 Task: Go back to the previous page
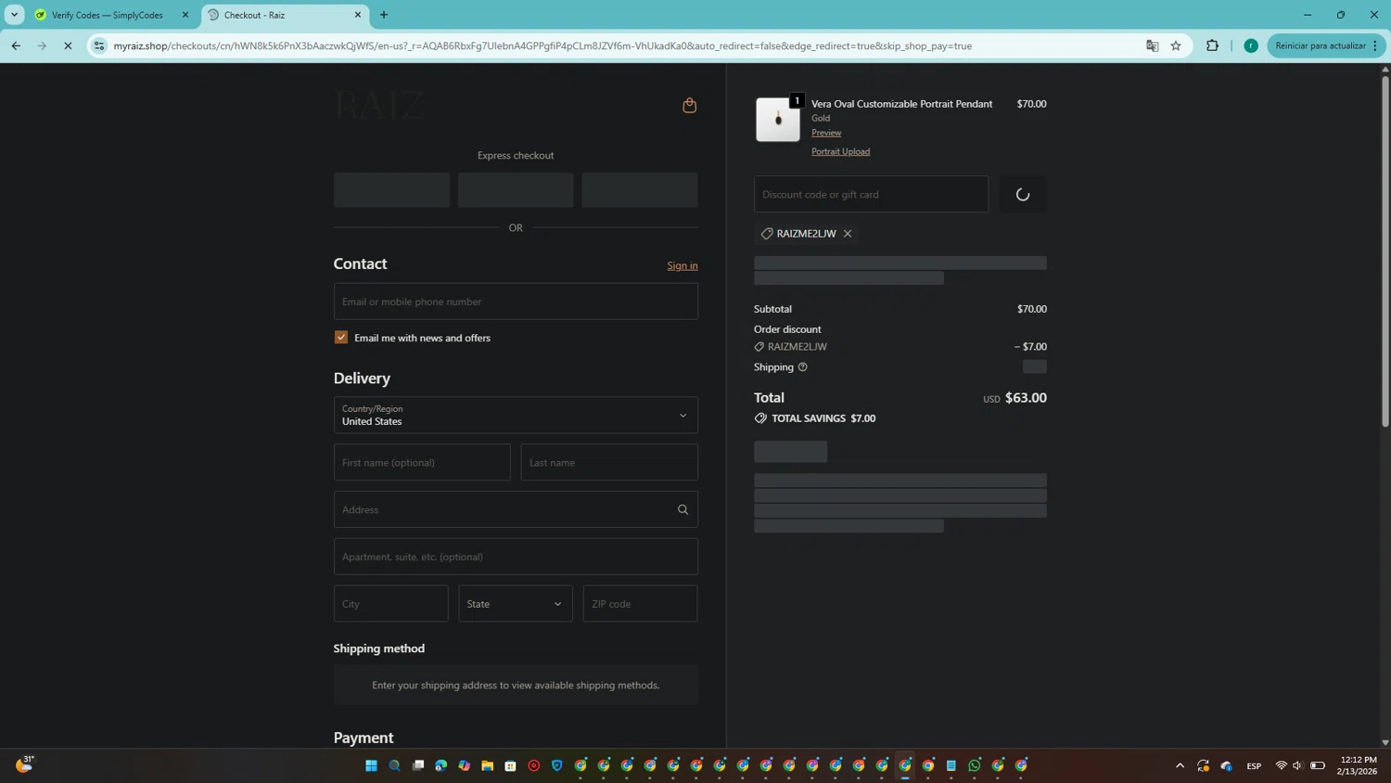click(16, 45)
